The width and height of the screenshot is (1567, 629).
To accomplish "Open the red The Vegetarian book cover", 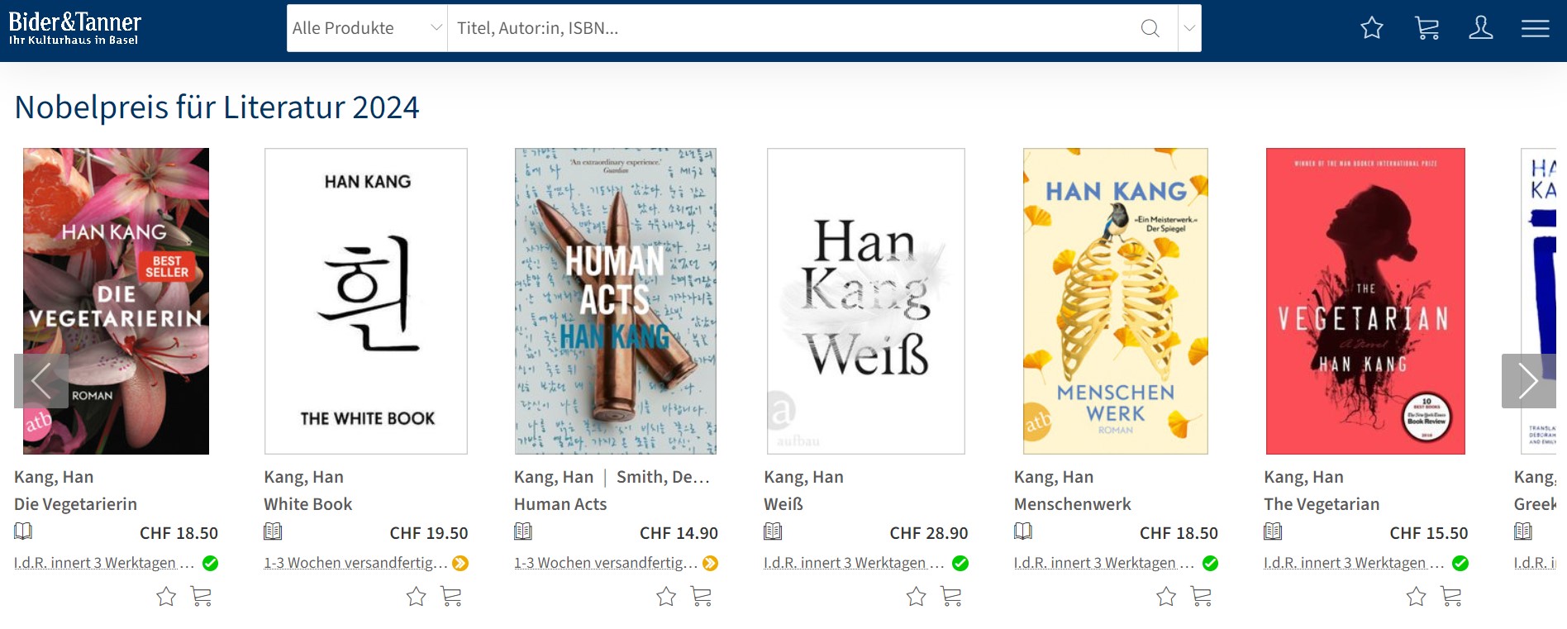I will (1365, 301).
